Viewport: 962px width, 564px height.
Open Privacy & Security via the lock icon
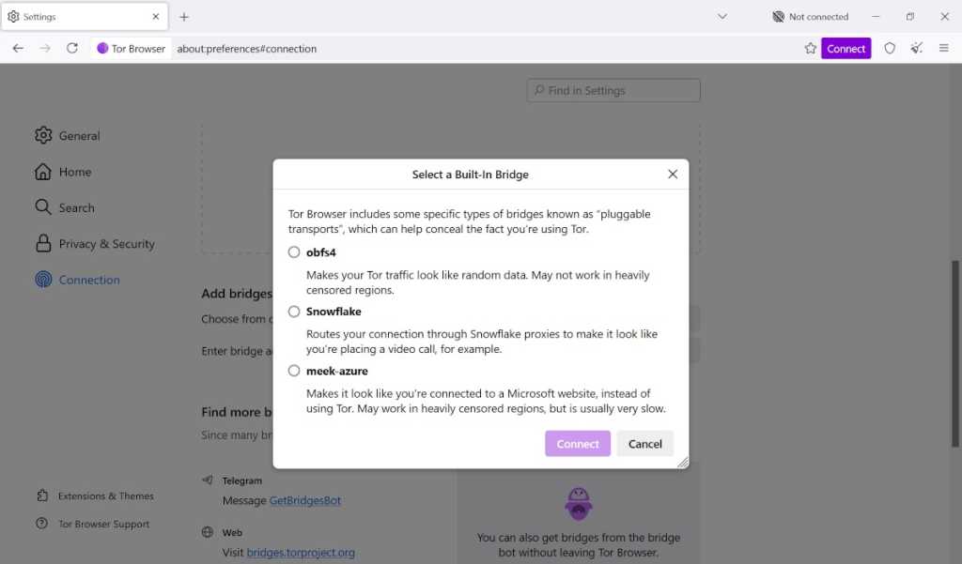43,243
